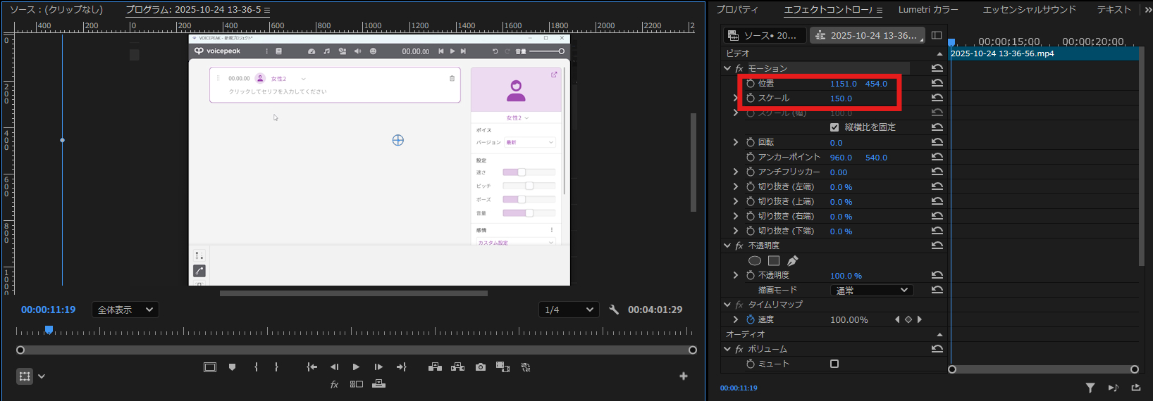1153x401 pixels.
Task: Open the 描画モード blend mode dropdown
Action: (872, 290)
